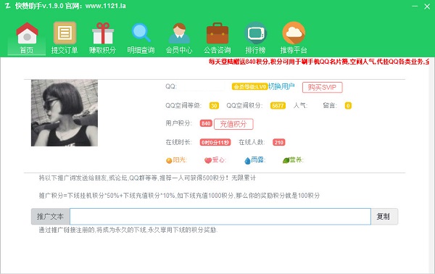435x274 pixels.
Task: Click the 推广文本 label button
Action: (x=51, y=216)
